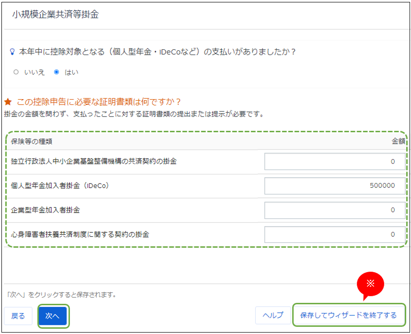This screenshot has height=334, width=411.
Task: Select the はい radio button
Action: coord(57,72)
